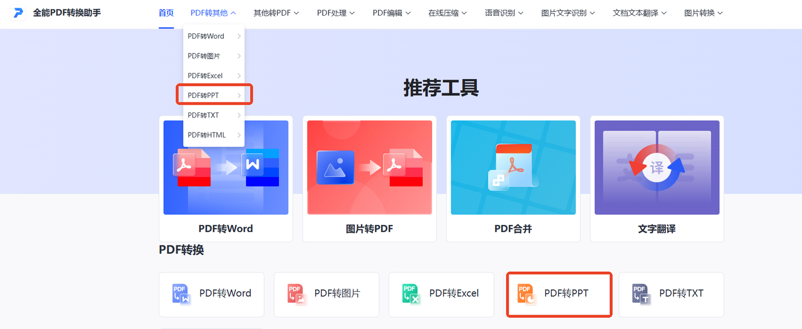
Task: Click the green PDF转Excel file icon
Action: (411, 294)
